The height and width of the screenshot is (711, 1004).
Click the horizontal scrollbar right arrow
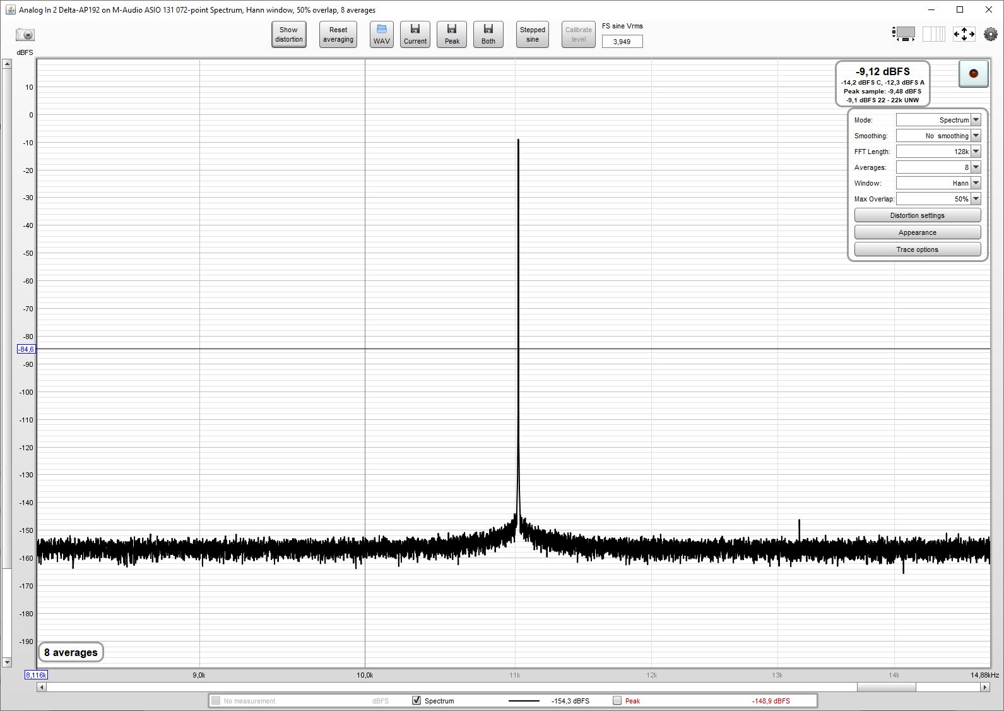point(985,687)
